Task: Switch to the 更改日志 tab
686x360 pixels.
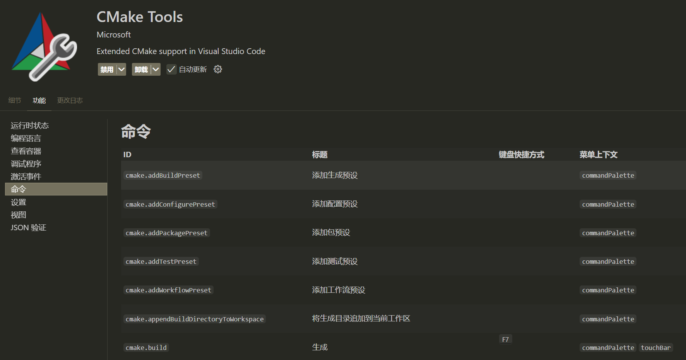Action: [70, 100]
